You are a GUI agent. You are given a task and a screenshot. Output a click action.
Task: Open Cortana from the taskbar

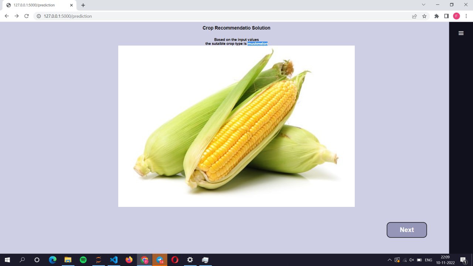(x=37, y=260)
